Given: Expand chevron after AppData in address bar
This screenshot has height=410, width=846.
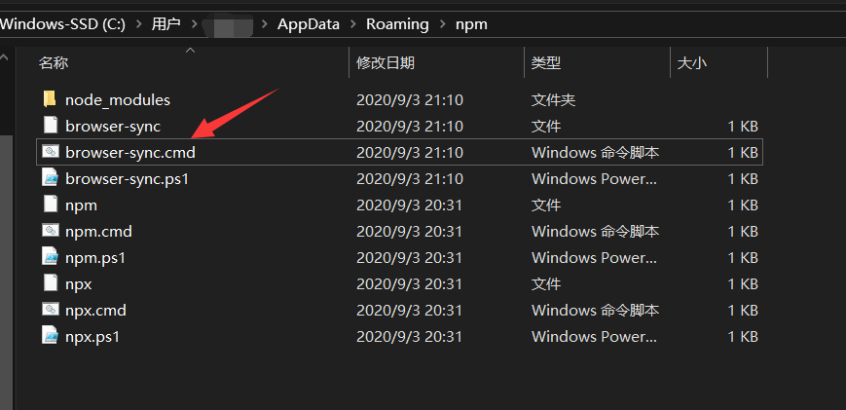Looking at the screenshot, I should click(x=352, y=24).
